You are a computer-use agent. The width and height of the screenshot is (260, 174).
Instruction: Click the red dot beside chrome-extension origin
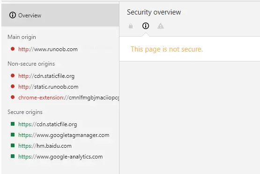coord(13,97)
